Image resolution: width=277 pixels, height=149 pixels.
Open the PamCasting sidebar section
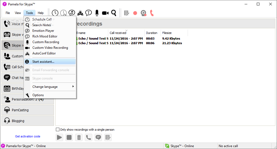(x=28, y=110)
